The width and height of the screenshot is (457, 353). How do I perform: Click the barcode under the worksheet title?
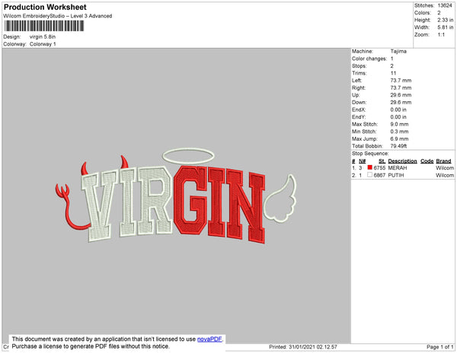(44, 26)
